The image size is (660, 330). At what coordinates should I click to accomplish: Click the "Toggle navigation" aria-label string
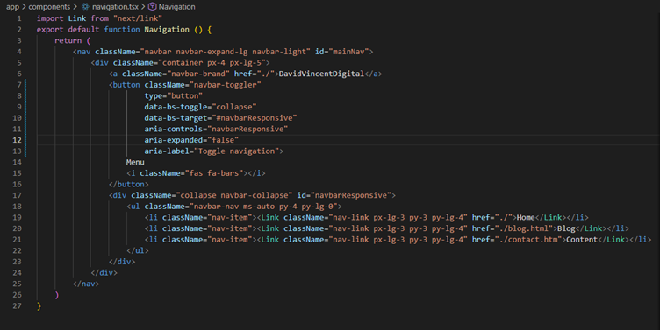pos(236,151)
